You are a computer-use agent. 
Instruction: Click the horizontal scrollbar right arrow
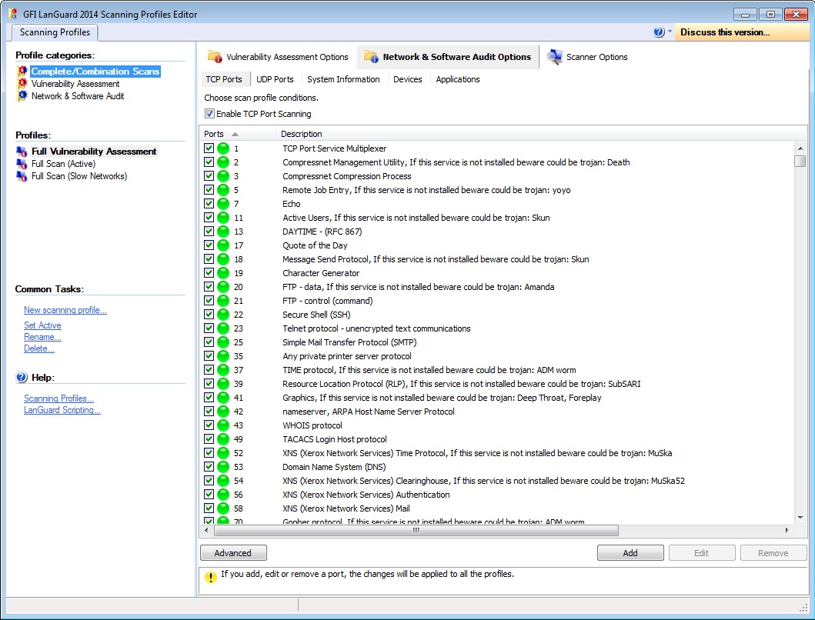[787, 531]
